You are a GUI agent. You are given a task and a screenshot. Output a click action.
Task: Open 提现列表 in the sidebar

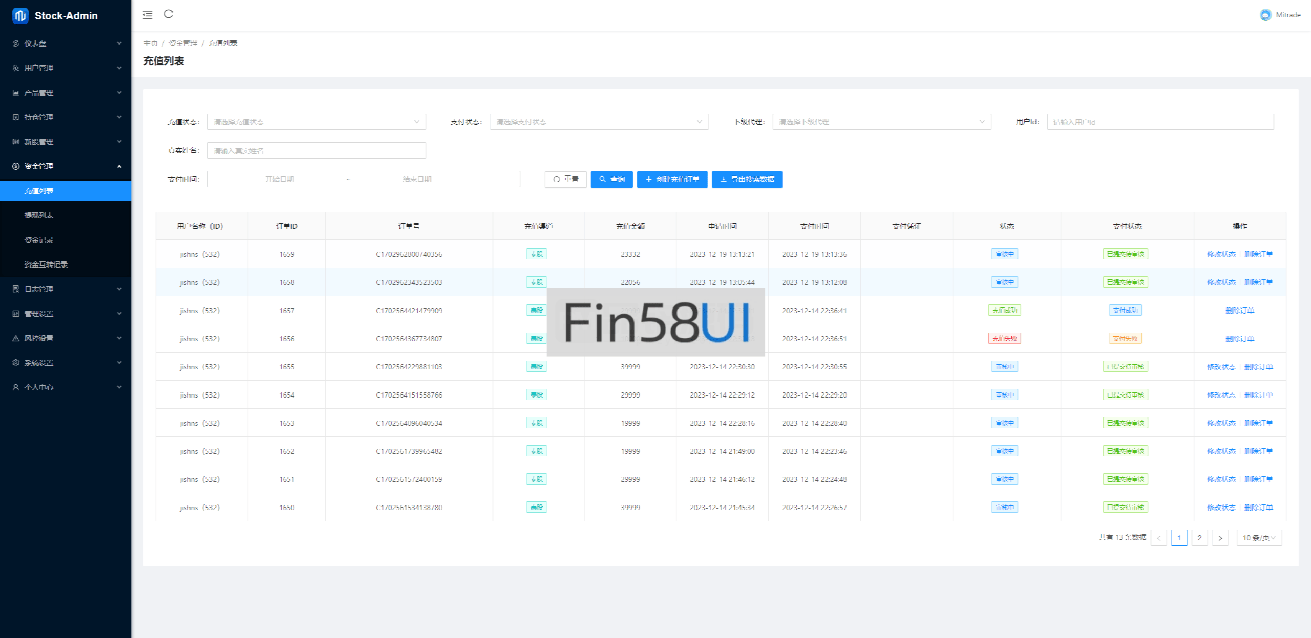(39, 215)
